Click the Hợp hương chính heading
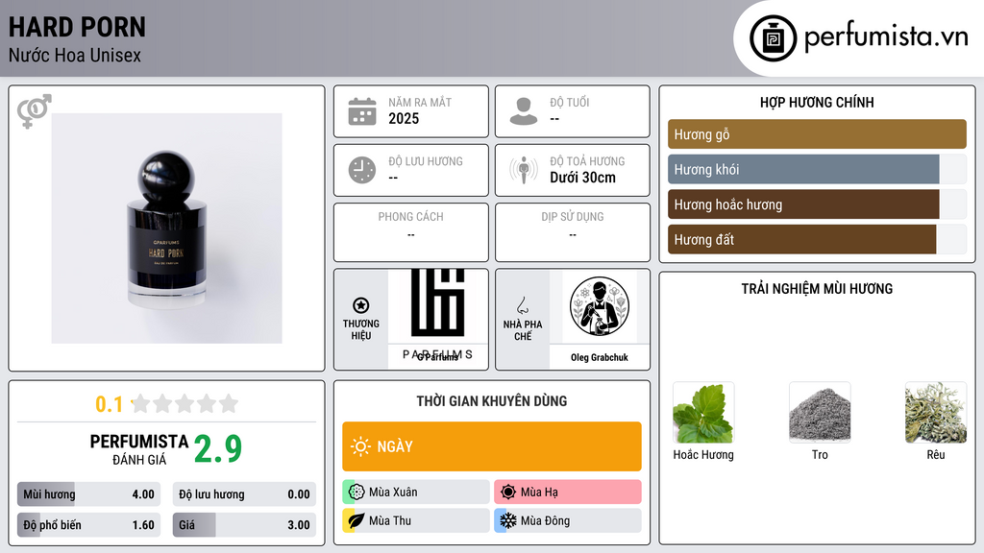Viewport: 984px width, 553px height. pos(817,102)
